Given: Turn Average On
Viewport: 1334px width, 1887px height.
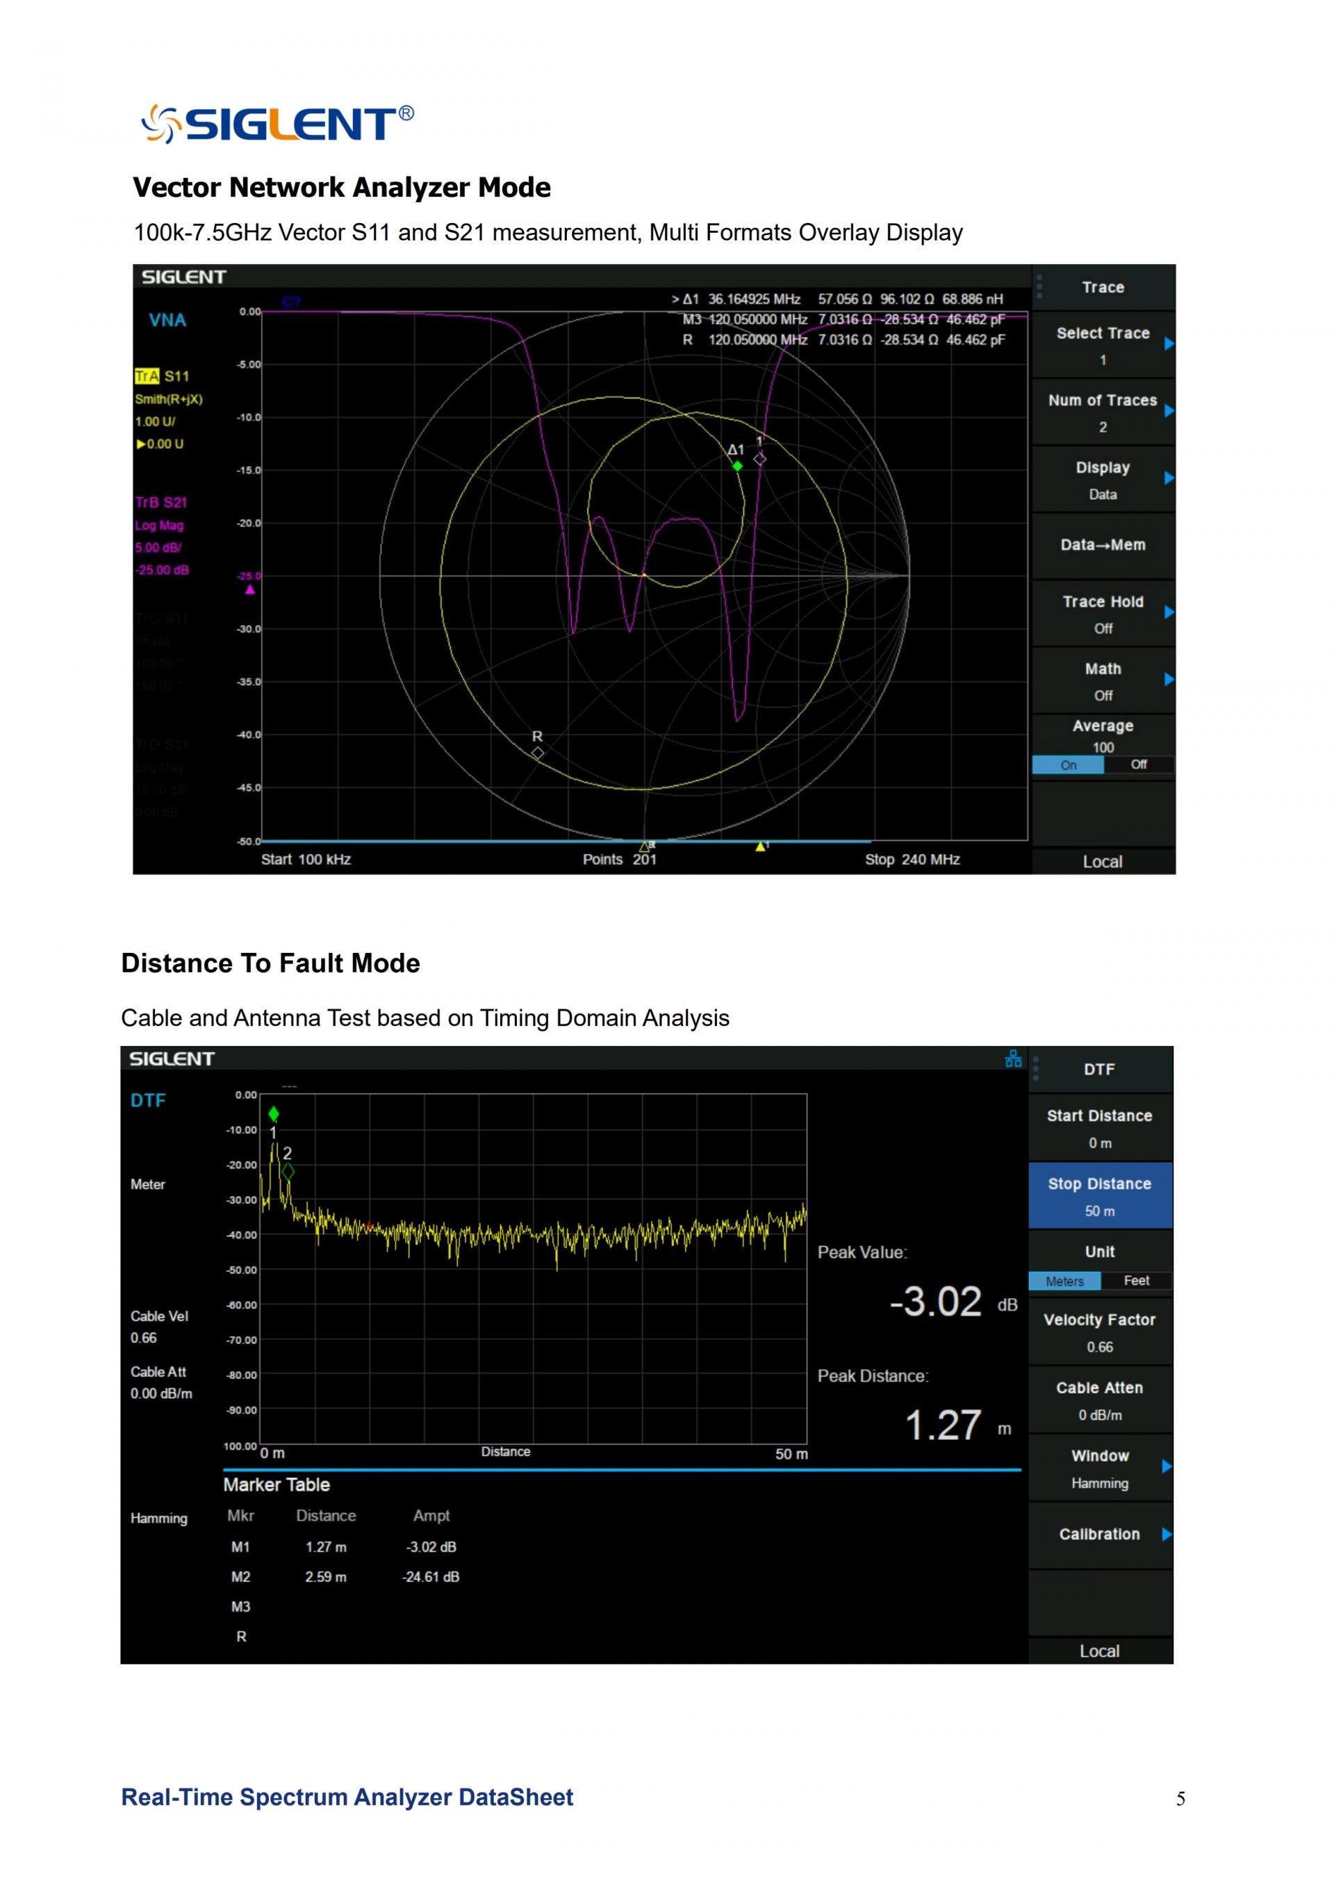Looking at the screenshot, I should click(x=1068, y=765).
